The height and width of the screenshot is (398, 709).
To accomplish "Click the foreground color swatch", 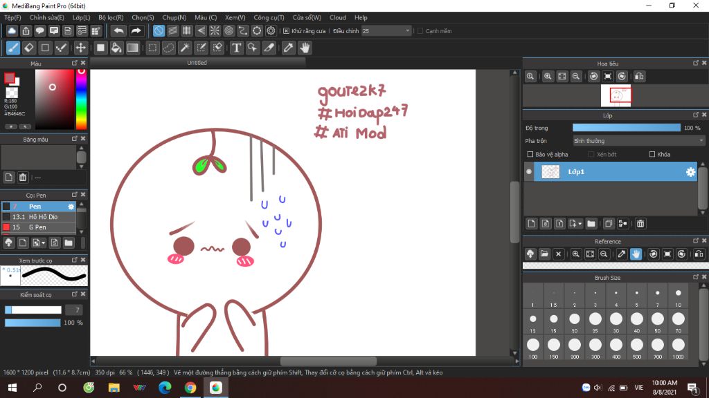I will (x=10, y=78).
